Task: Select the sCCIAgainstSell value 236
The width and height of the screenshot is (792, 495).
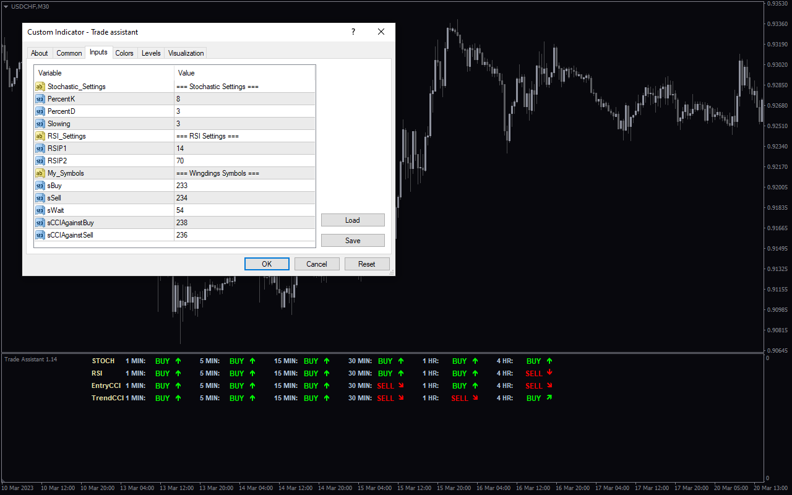Action: (x=245, y=235)
